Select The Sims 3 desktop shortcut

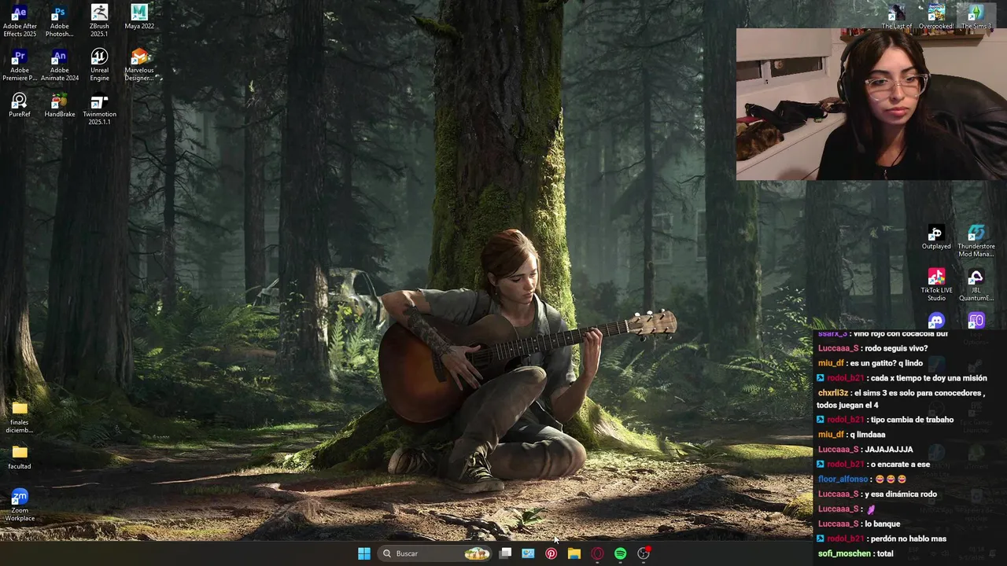pyautogui.click(x=976, y=17)
